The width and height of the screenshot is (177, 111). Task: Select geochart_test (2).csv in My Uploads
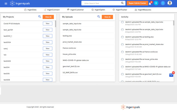point(71,66)
